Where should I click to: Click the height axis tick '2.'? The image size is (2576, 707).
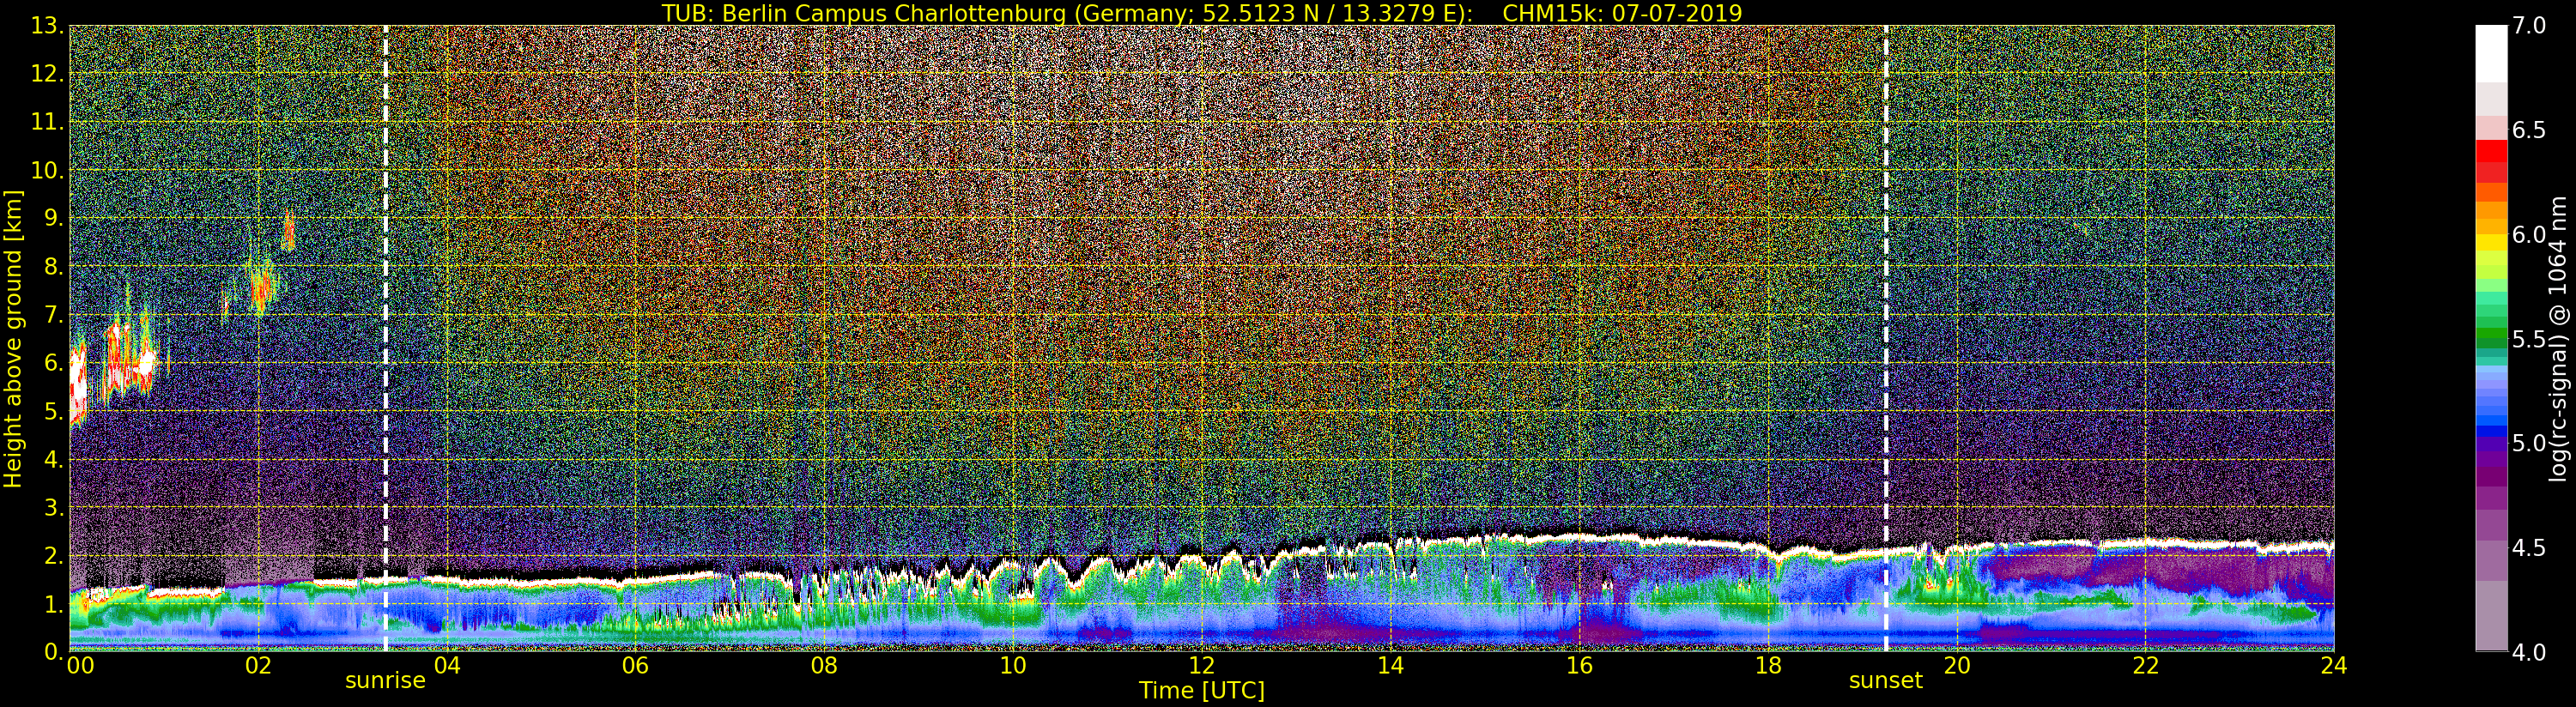(55, 555)
